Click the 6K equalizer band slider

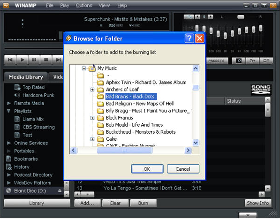click(240, 31)
